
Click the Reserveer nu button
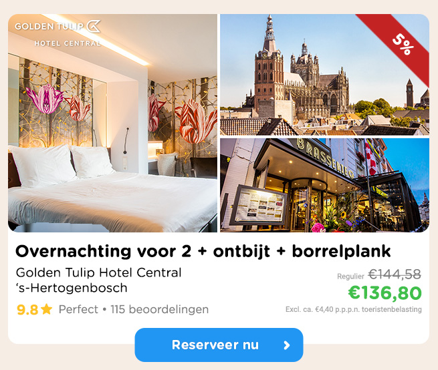point(219,345)
